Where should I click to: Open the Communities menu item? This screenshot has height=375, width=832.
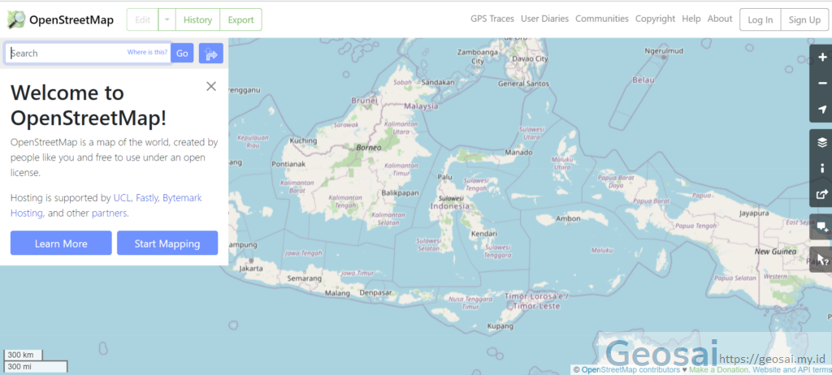(x=602, y=19)
